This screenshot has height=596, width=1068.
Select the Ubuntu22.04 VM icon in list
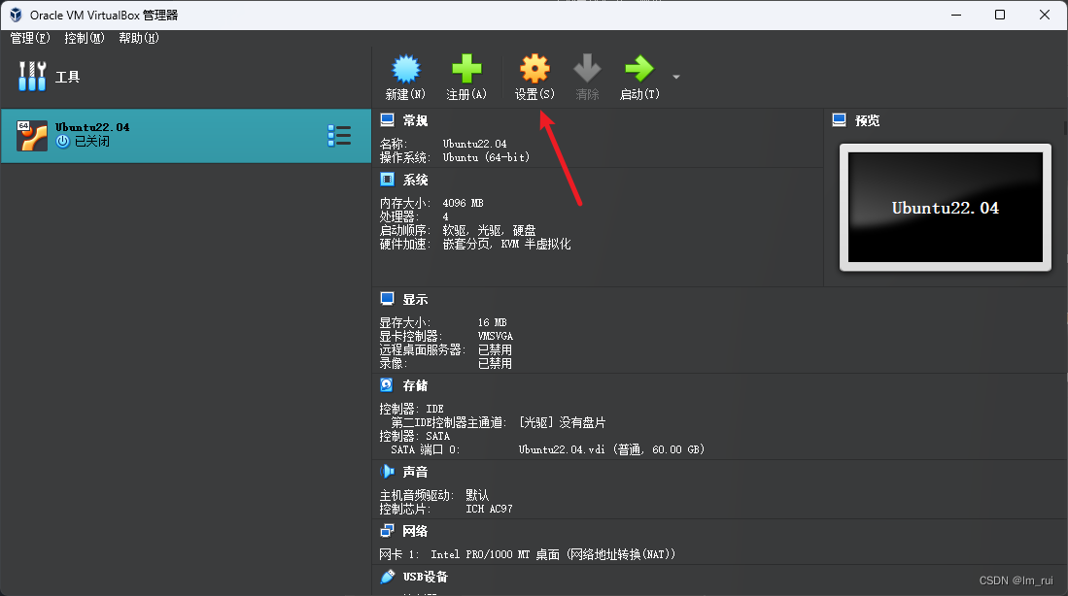[32, 135]
